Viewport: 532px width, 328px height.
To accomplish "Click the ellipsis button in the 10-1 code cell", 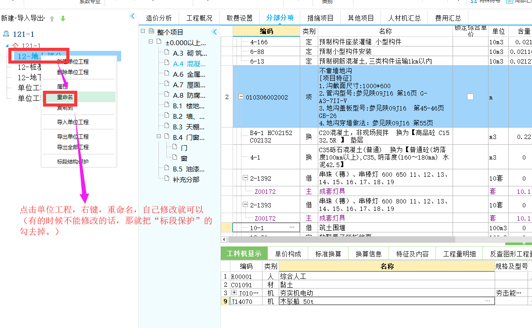I will point(292,227).
